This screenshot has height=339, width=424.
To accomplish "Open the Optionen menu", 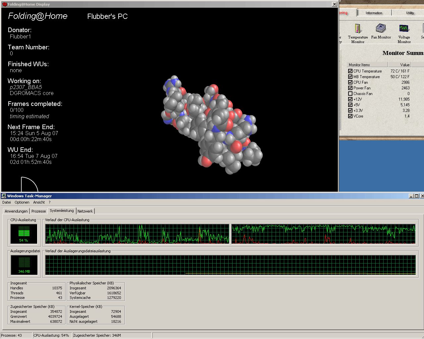I will (x=22, y=202).
